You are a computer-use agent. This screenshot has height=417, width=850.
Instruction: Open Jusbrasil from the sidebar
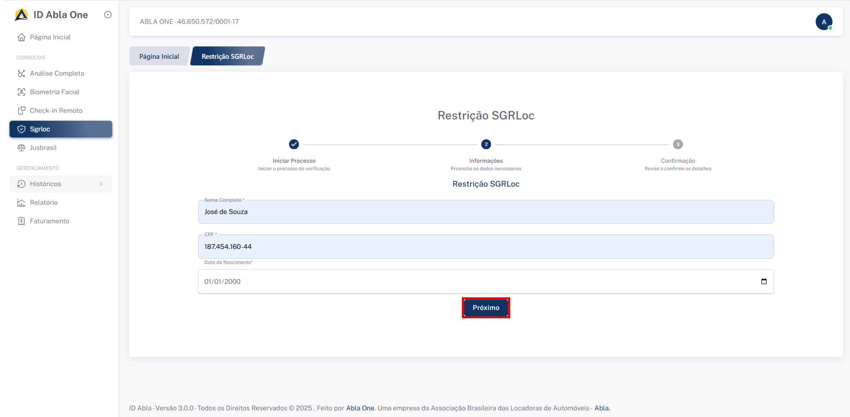pos(43,148)
